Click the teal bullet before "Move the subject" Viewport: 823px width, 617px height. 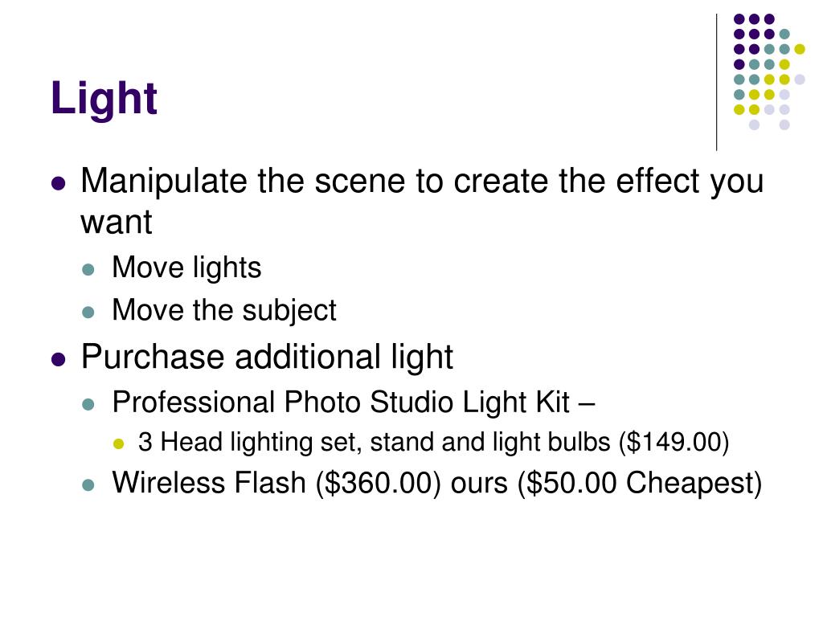point(88,313)
